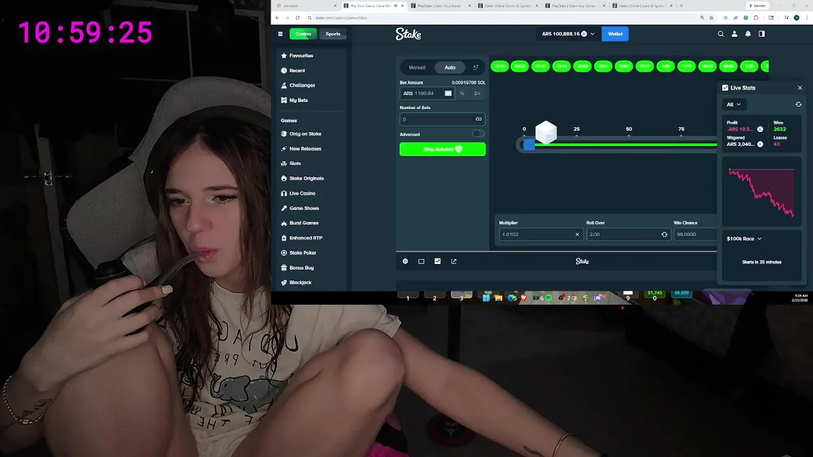Toggle the Advanced switch

[478, 133]
